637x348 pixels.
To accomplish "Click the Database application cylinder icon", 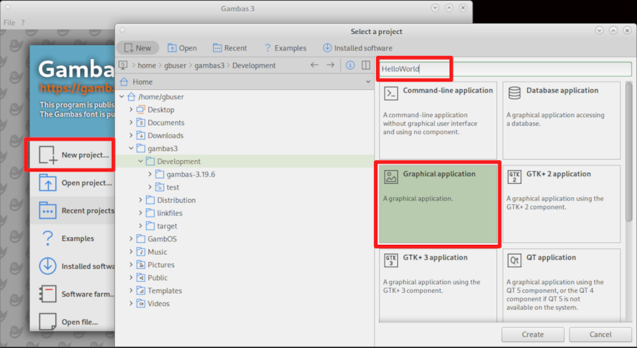I will click(x=515, y=93).
